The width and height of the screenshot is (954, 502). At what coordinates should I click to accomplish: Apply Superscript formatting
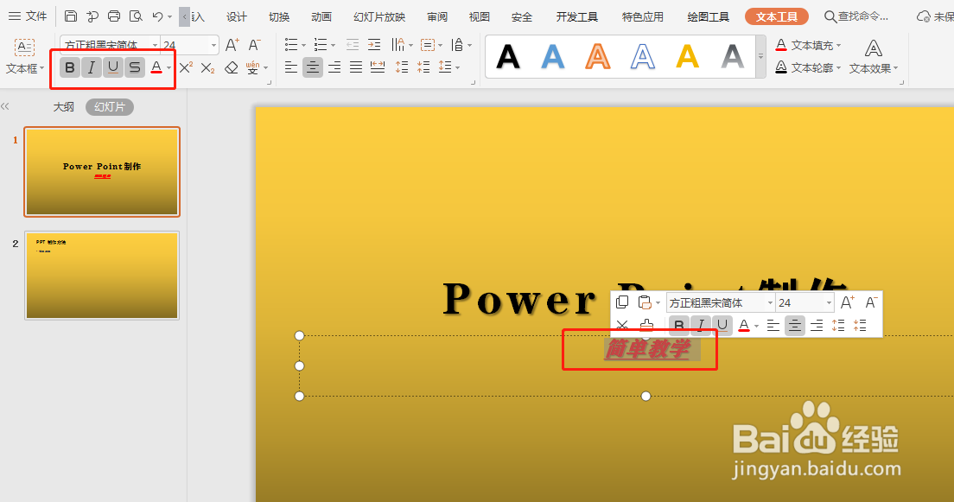[186, 67]
